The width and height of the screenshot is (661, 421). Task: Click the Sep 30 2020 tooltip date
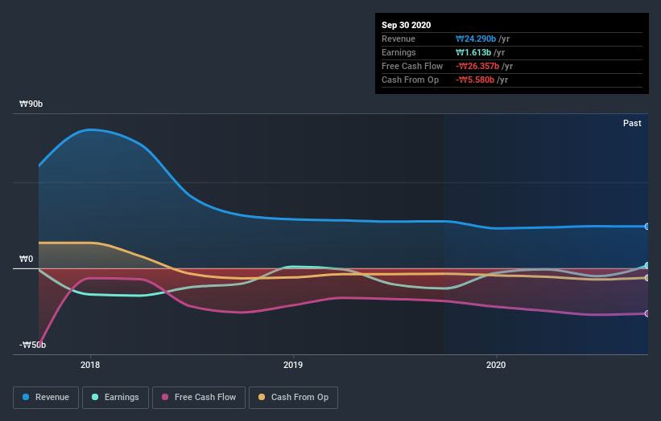click(x=406, y=25)
